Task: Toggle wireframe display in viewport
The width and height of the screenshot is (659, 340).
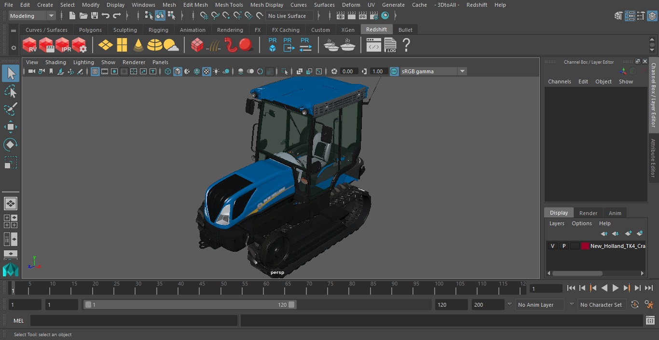Action: [x=168, y=71]
